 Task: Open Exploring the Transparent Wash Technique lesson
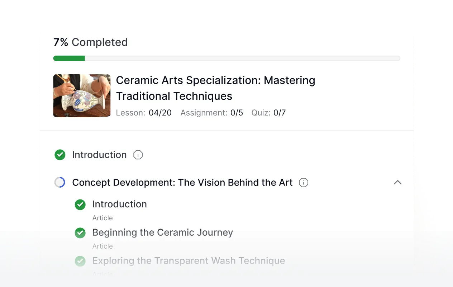pyautogui.click(x=189, y=261)
